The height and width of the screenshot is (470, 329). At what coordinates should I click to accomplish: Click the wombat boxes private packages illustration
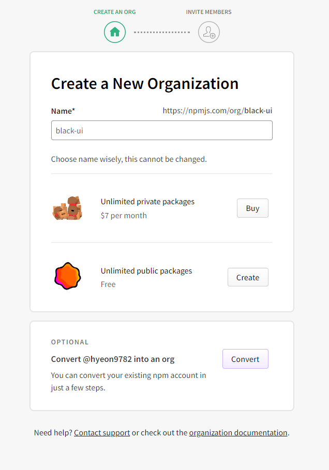(67, 208)
